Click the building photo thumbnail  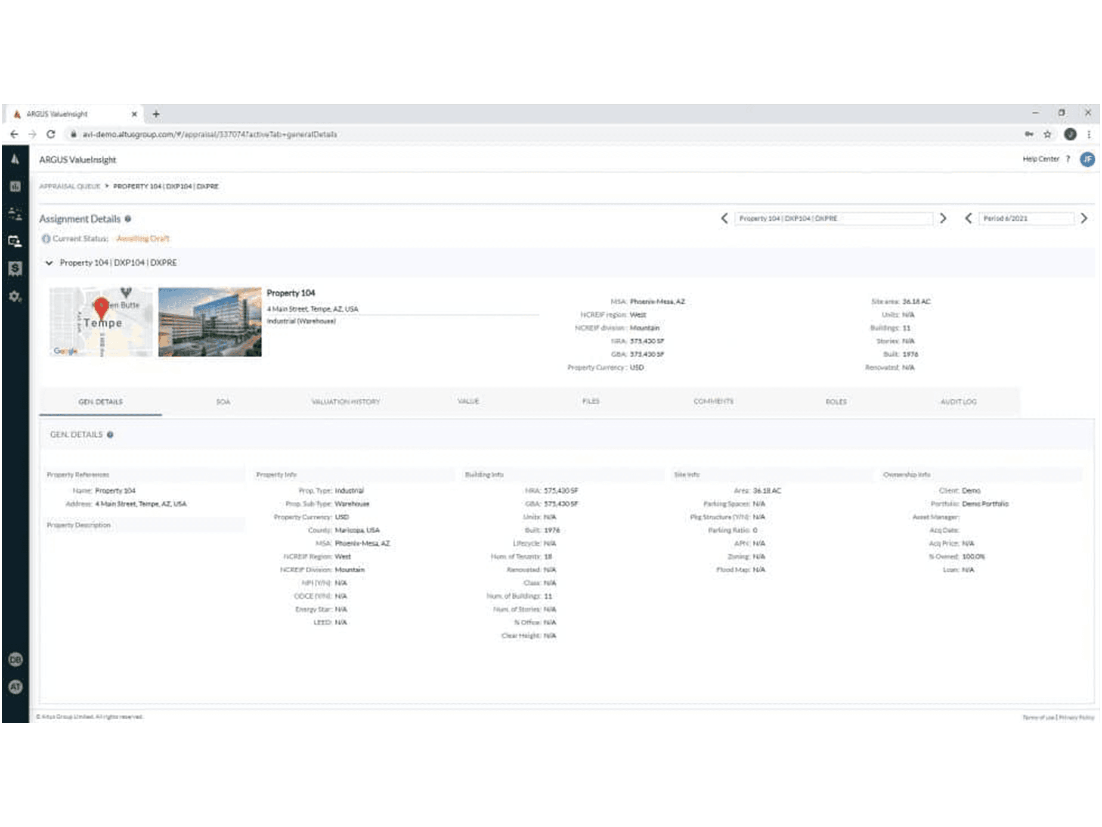click(x=210, y=322)
